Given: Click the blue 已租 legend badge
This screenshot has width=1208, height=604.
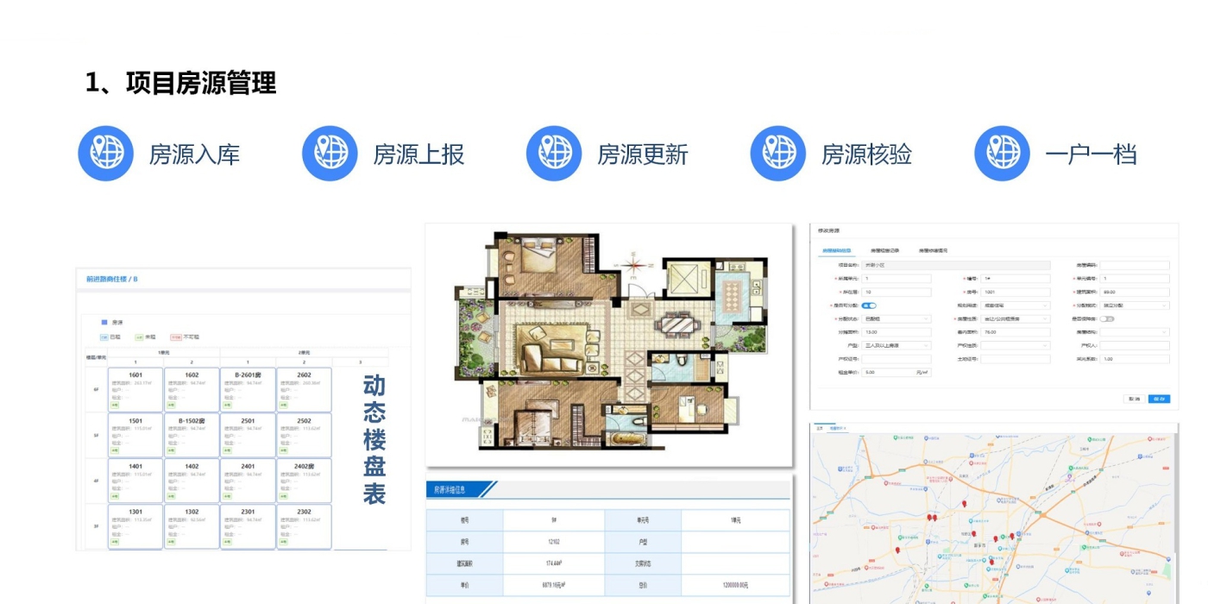Looking at the screenshot, I should 103,337.
